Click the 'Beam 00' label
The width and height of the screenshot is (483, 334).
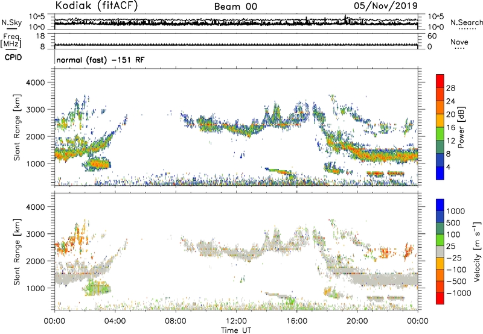235,7
